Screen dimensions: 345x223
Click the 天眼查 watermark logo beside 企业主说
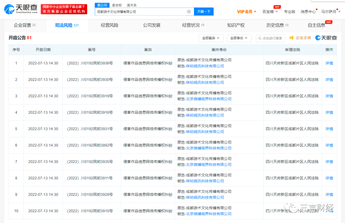[326, 38]
